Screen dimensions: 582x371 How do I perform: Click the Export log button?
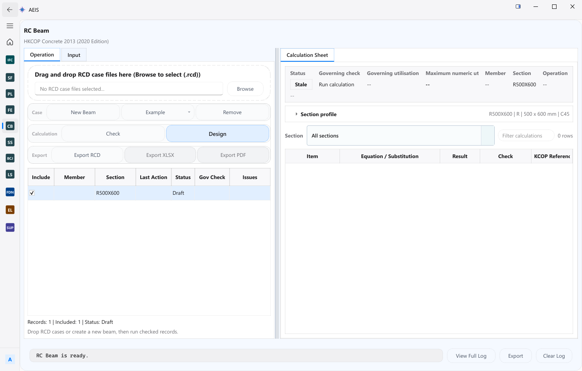tap(516, 356)
